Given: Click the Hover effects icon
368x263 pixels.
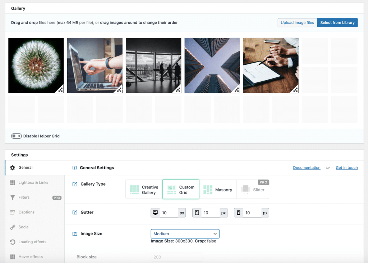Looking at the screenshot, I should point(13,257).
